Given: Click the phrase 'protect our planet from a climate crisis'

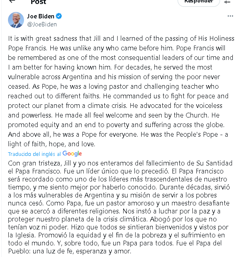Looking at the screenshot, I should pyautogui.click(x=67, y=106).
